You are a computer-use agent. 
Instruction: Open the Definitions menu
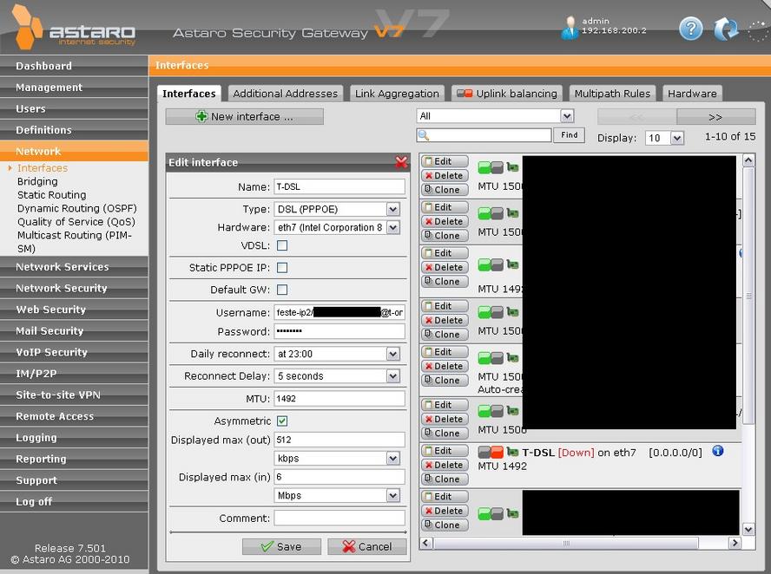[x=74, y=130]
